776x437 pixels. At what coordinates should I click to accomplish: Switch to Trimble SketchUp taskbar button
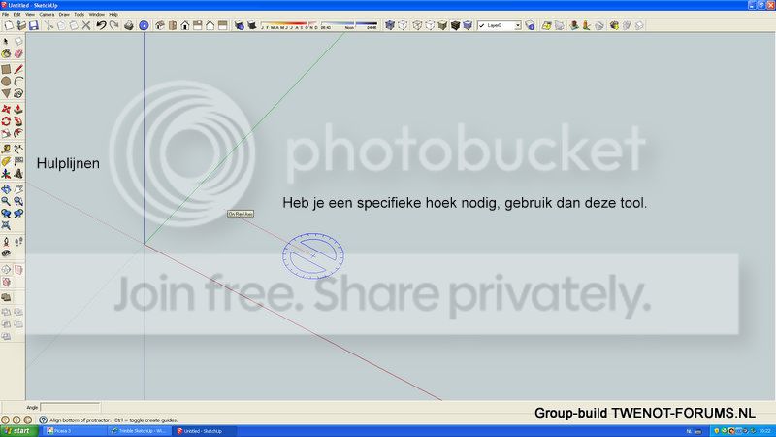(140, 431)
